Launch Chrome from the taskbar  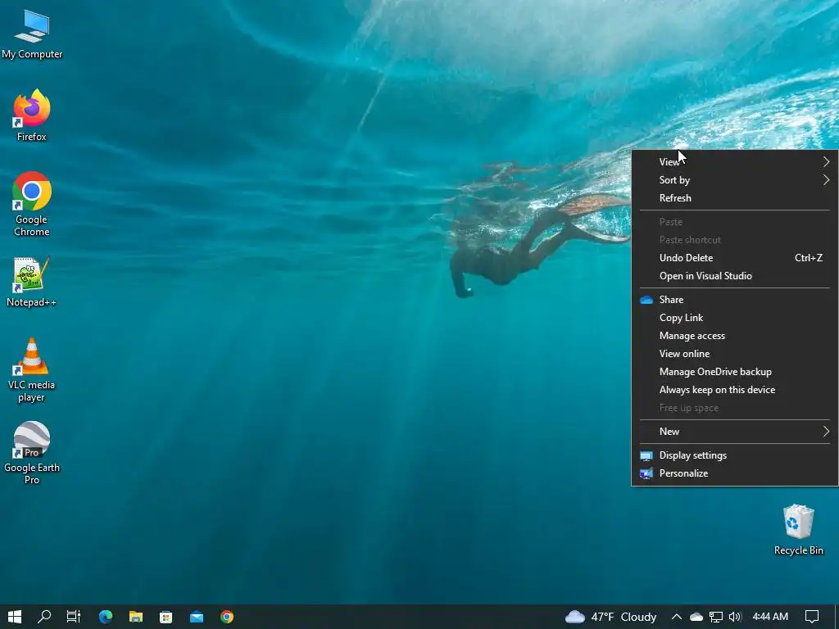pyautogui.click(x=227, y=617)
